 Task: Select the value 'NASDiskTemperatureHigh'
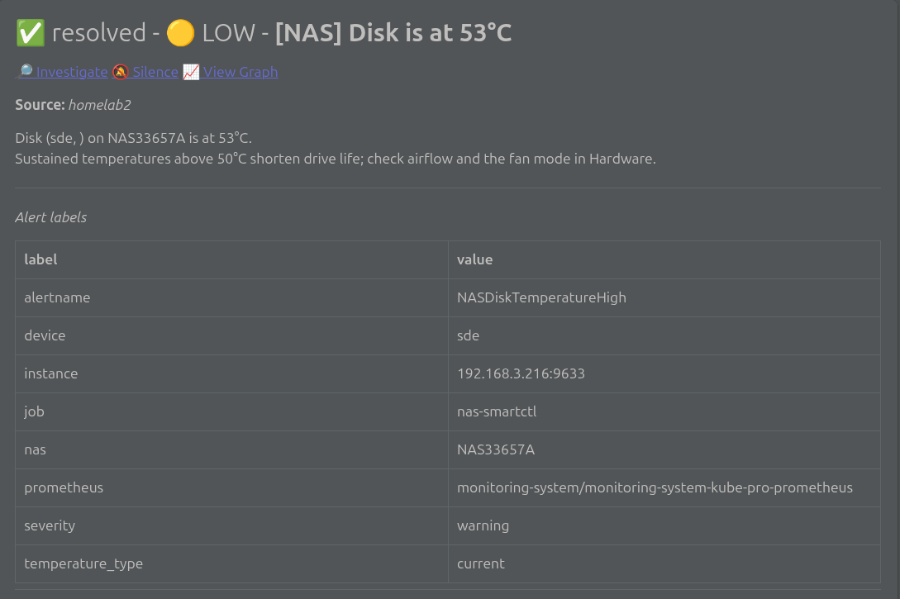click(541, 297)
